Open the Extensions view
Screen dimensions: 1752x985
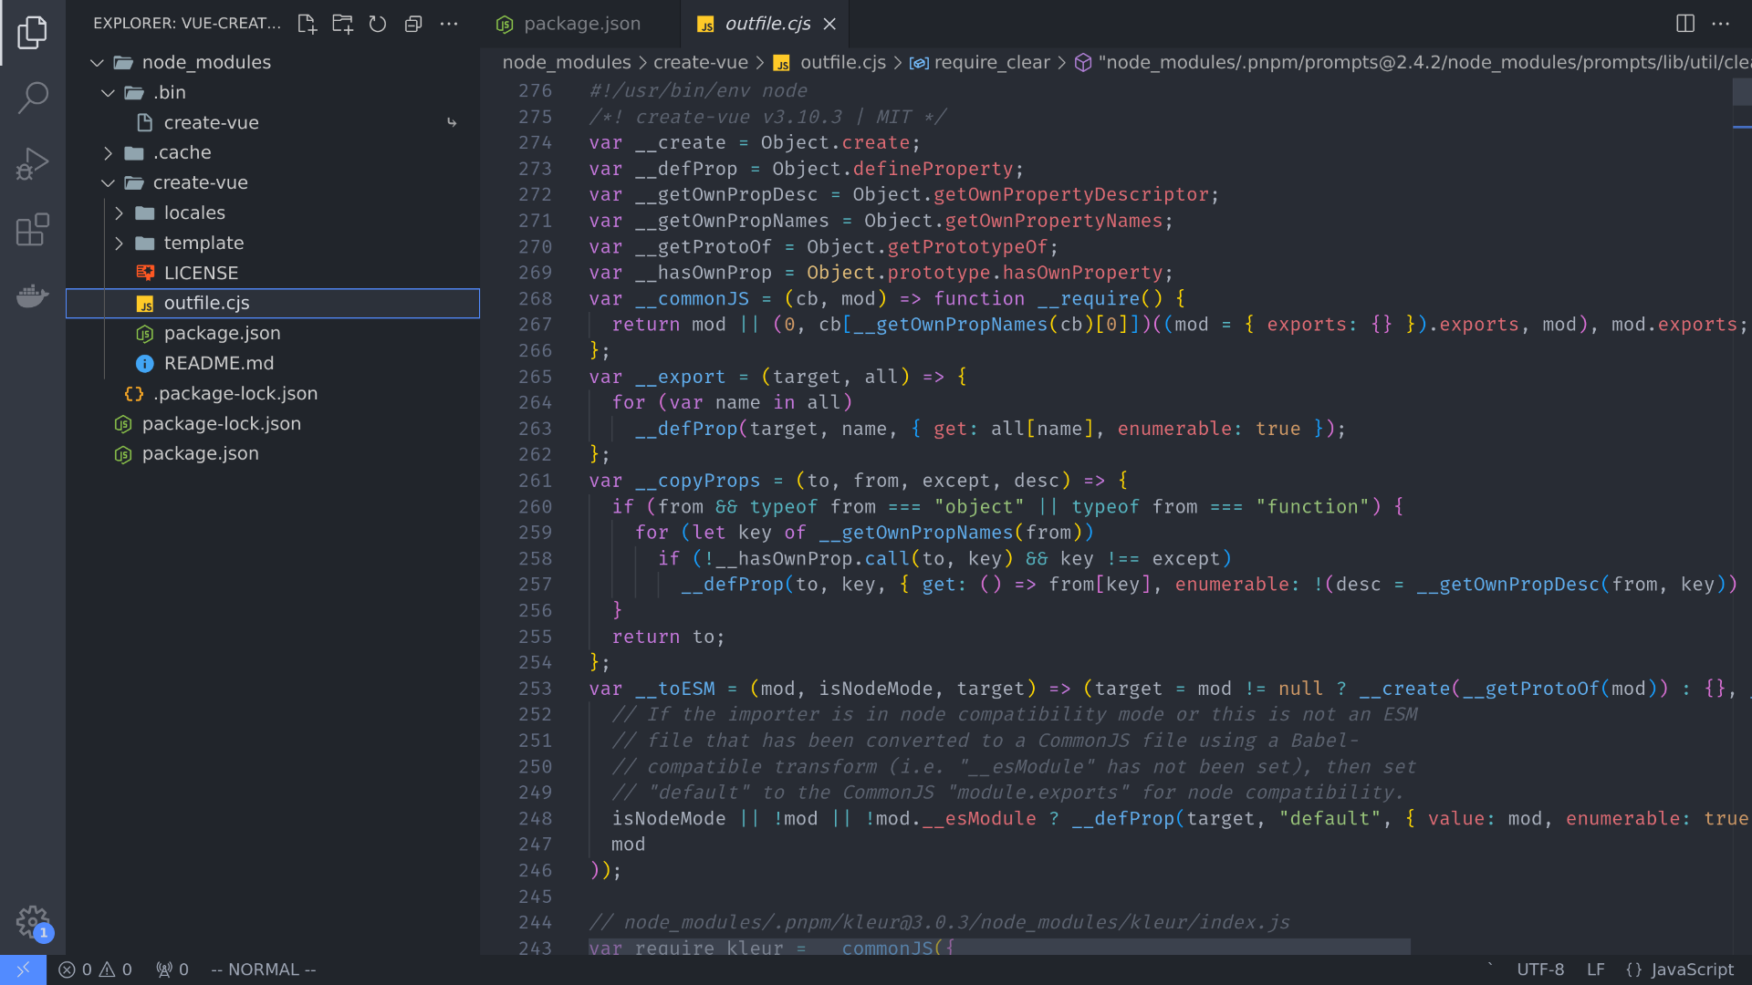point(33,230)
